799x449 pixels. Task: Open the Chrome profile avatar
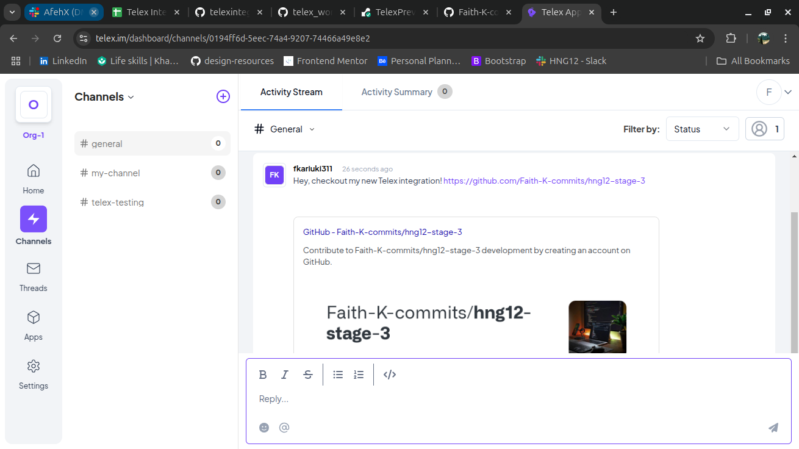[x=764, y=38]
